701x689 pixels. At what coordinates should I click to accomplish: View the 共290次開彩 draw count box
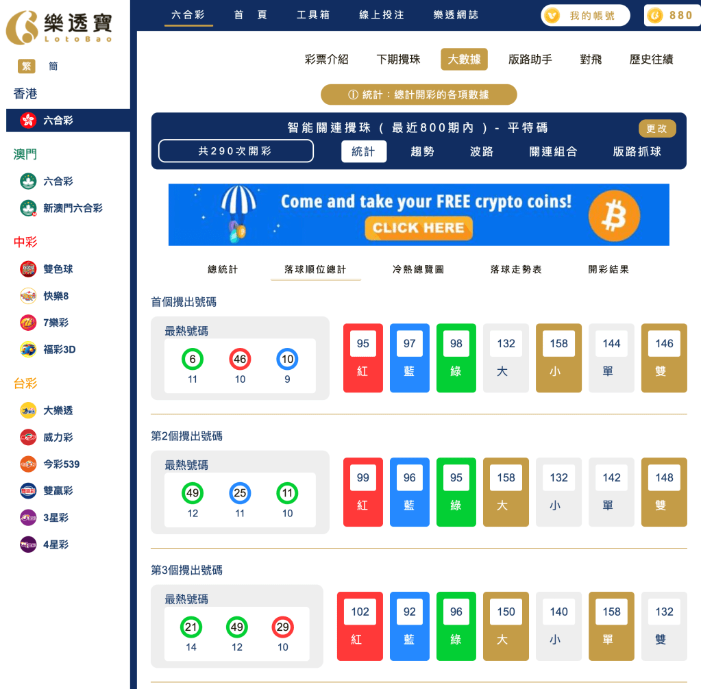tap(235, 151)
